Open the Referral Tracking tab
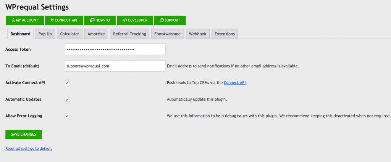The width and height of the screenshot is (391, 162). click(130, 34)
